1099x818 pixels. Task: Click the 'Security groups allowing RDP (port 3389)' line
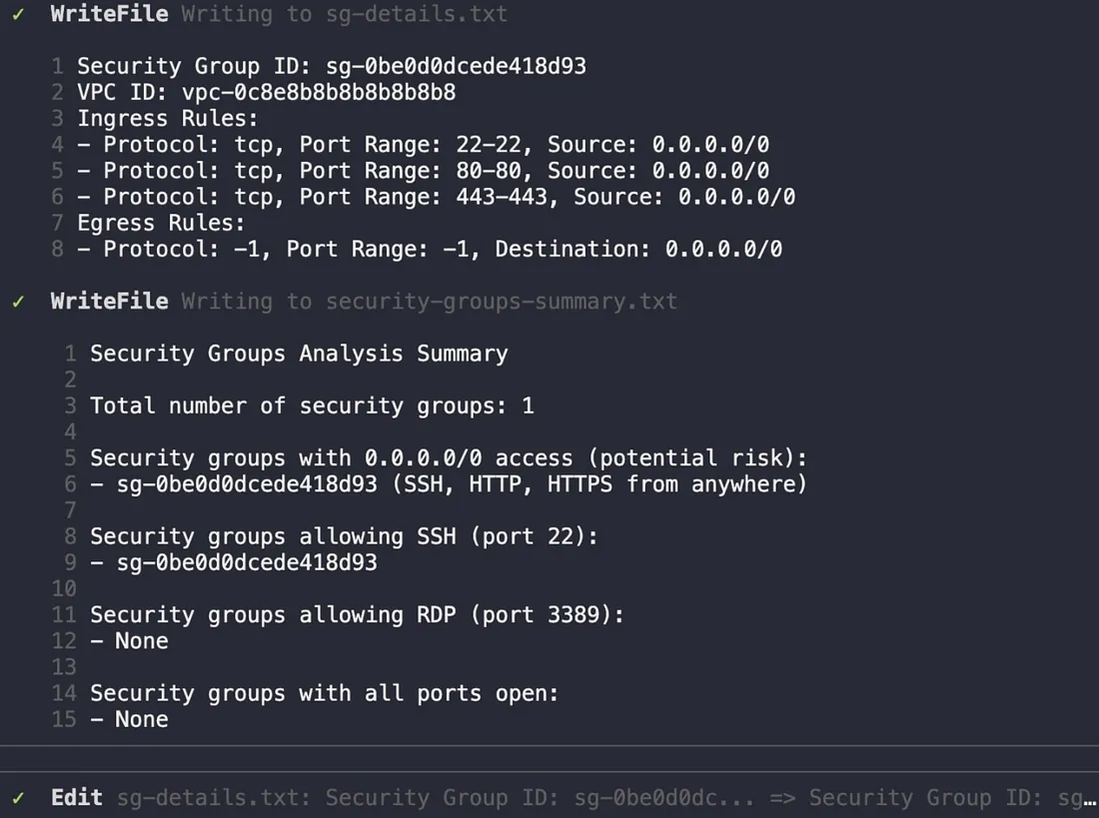(x=357, y=614)
